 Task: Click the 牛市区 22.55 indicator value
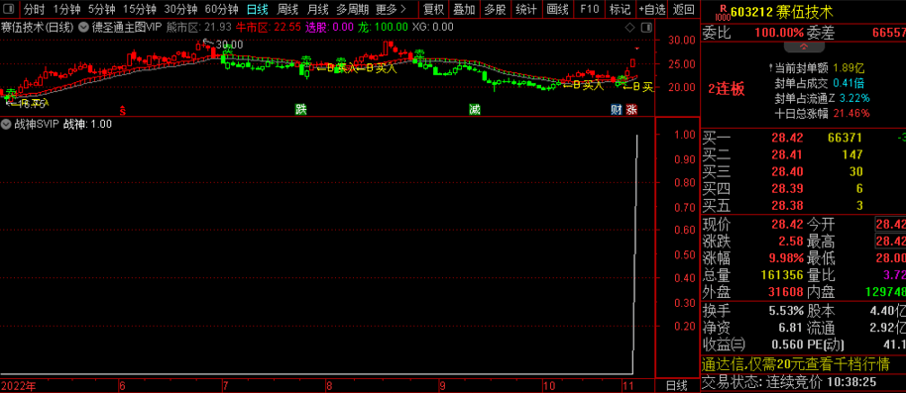coord(269,27)
